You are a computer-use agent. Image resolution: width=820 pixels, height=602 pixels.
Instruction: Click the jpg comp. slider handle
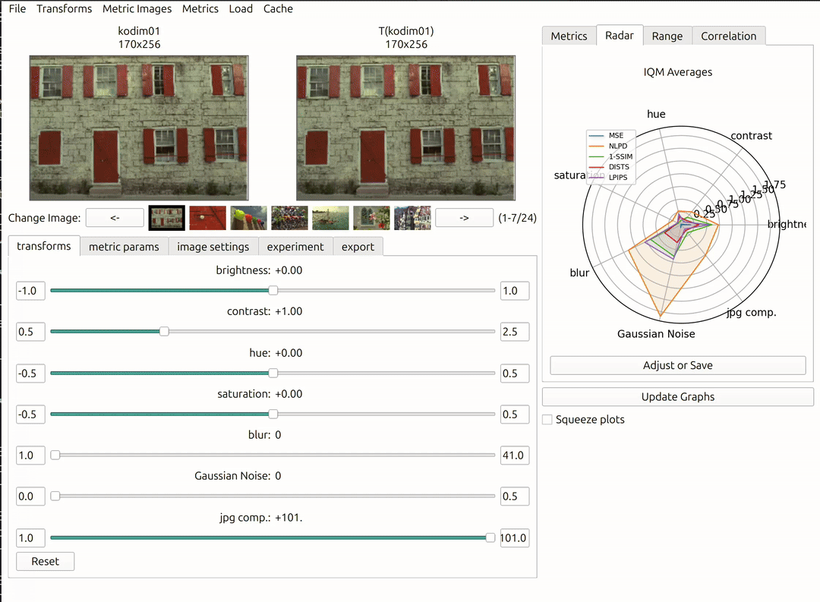pos(490,537)
